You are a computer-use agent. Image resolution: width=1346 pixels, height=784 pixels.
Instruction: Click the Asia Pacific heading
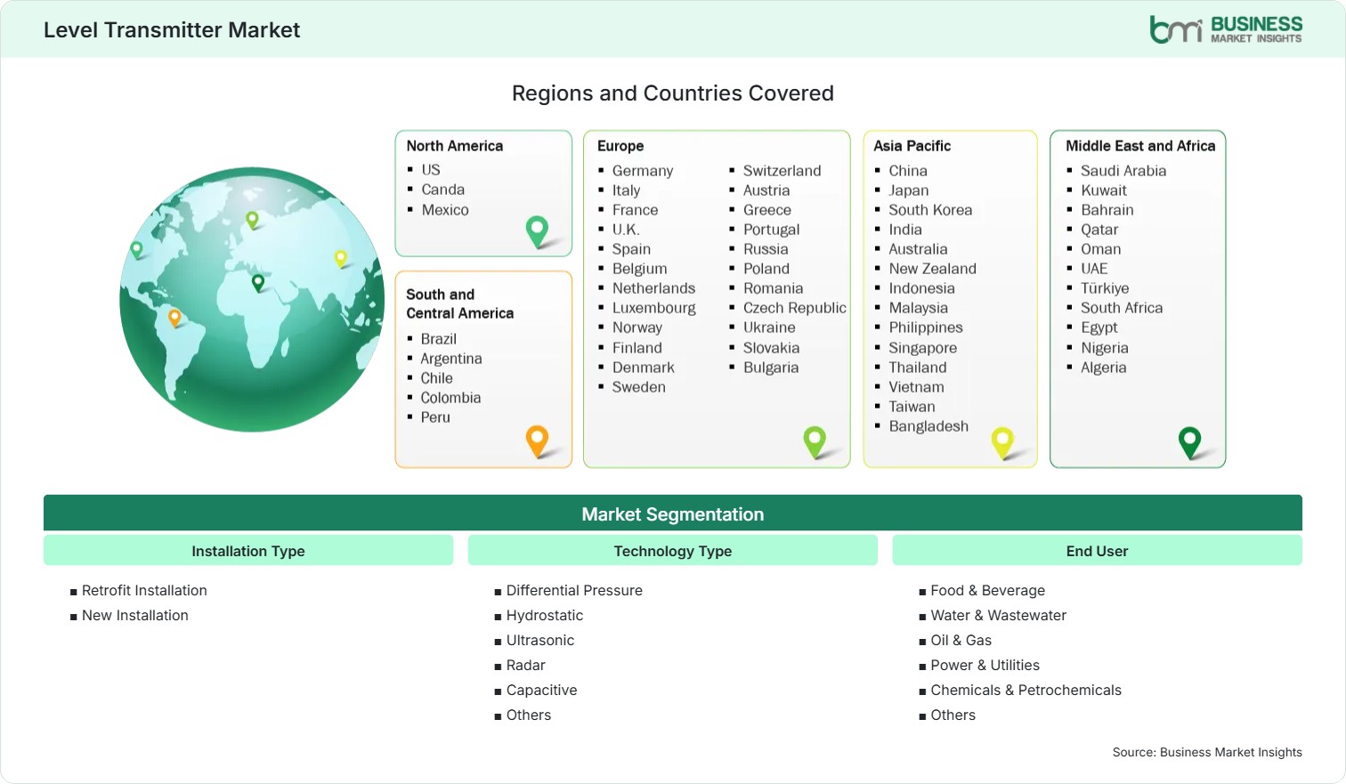pyautogui.click(x=912, y=146)
